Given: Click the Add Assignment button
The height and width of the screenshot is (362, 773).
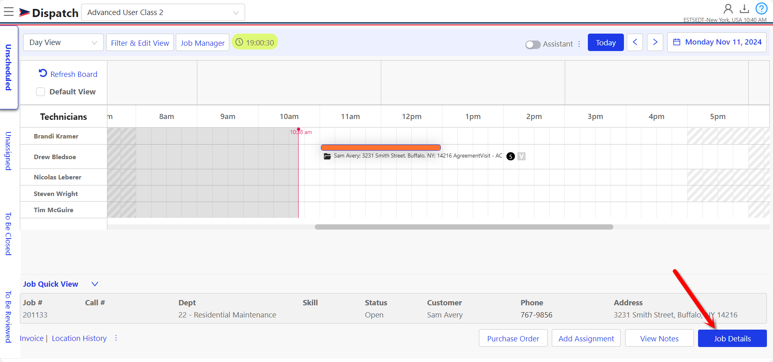Looking at the screenshot, I should [586, 338].
